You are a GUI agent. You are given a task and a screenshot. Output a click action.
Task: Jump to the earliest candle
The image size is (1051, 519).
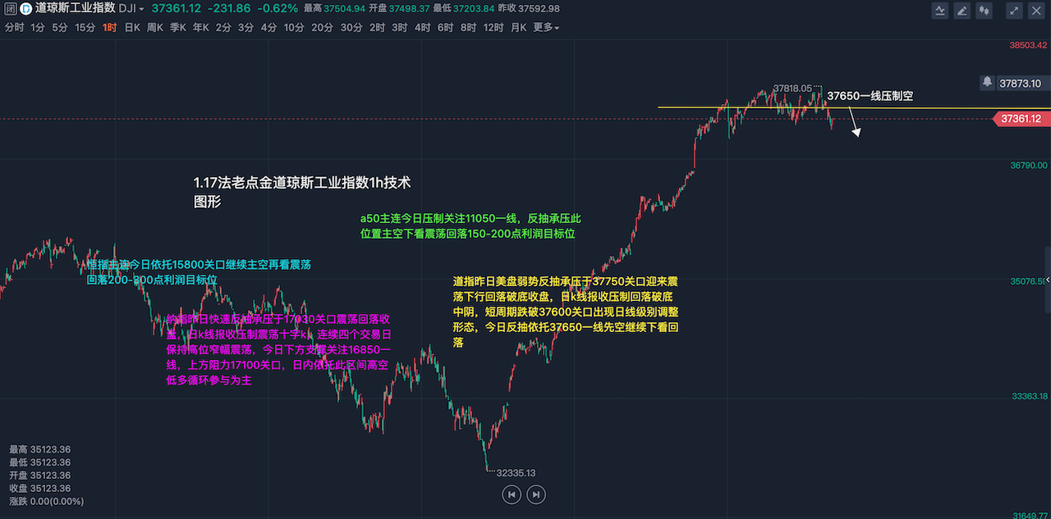coord(512,494)
